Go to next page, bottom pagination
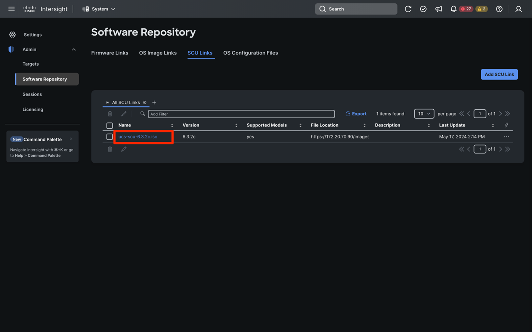This screenshot has height=332, width=532. point(501,149)
